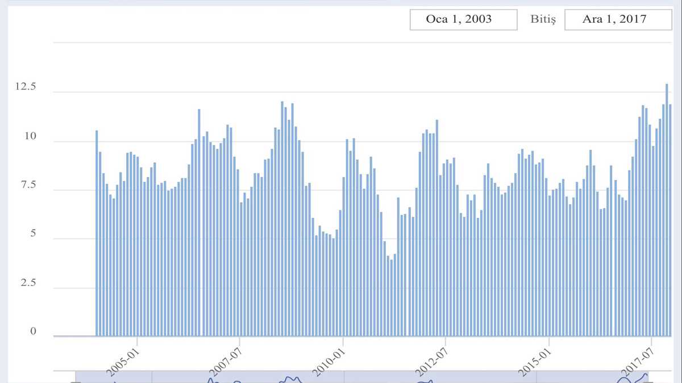Click the 12.5 y-axis label

26,87
